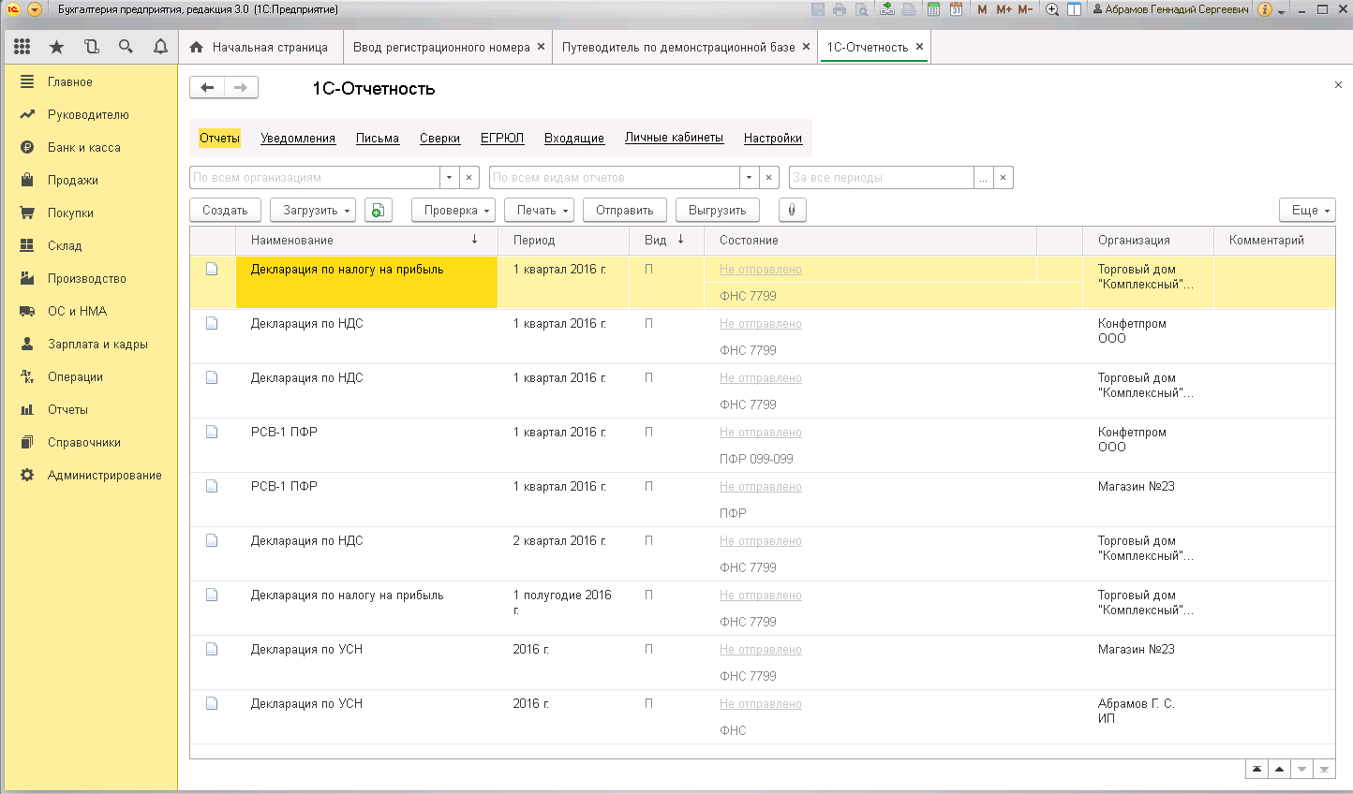1353x794 pixels.
Task: Click the Создать button
Action: 225,211
